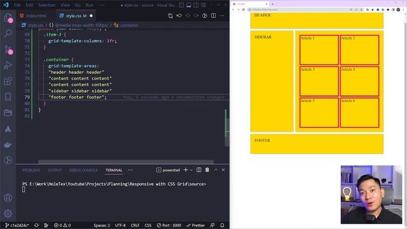The width and height of the screenshot is (407, 229).
Task: Click the compare changes icon in editor toolbar
Action: click(x=170, y=16)
